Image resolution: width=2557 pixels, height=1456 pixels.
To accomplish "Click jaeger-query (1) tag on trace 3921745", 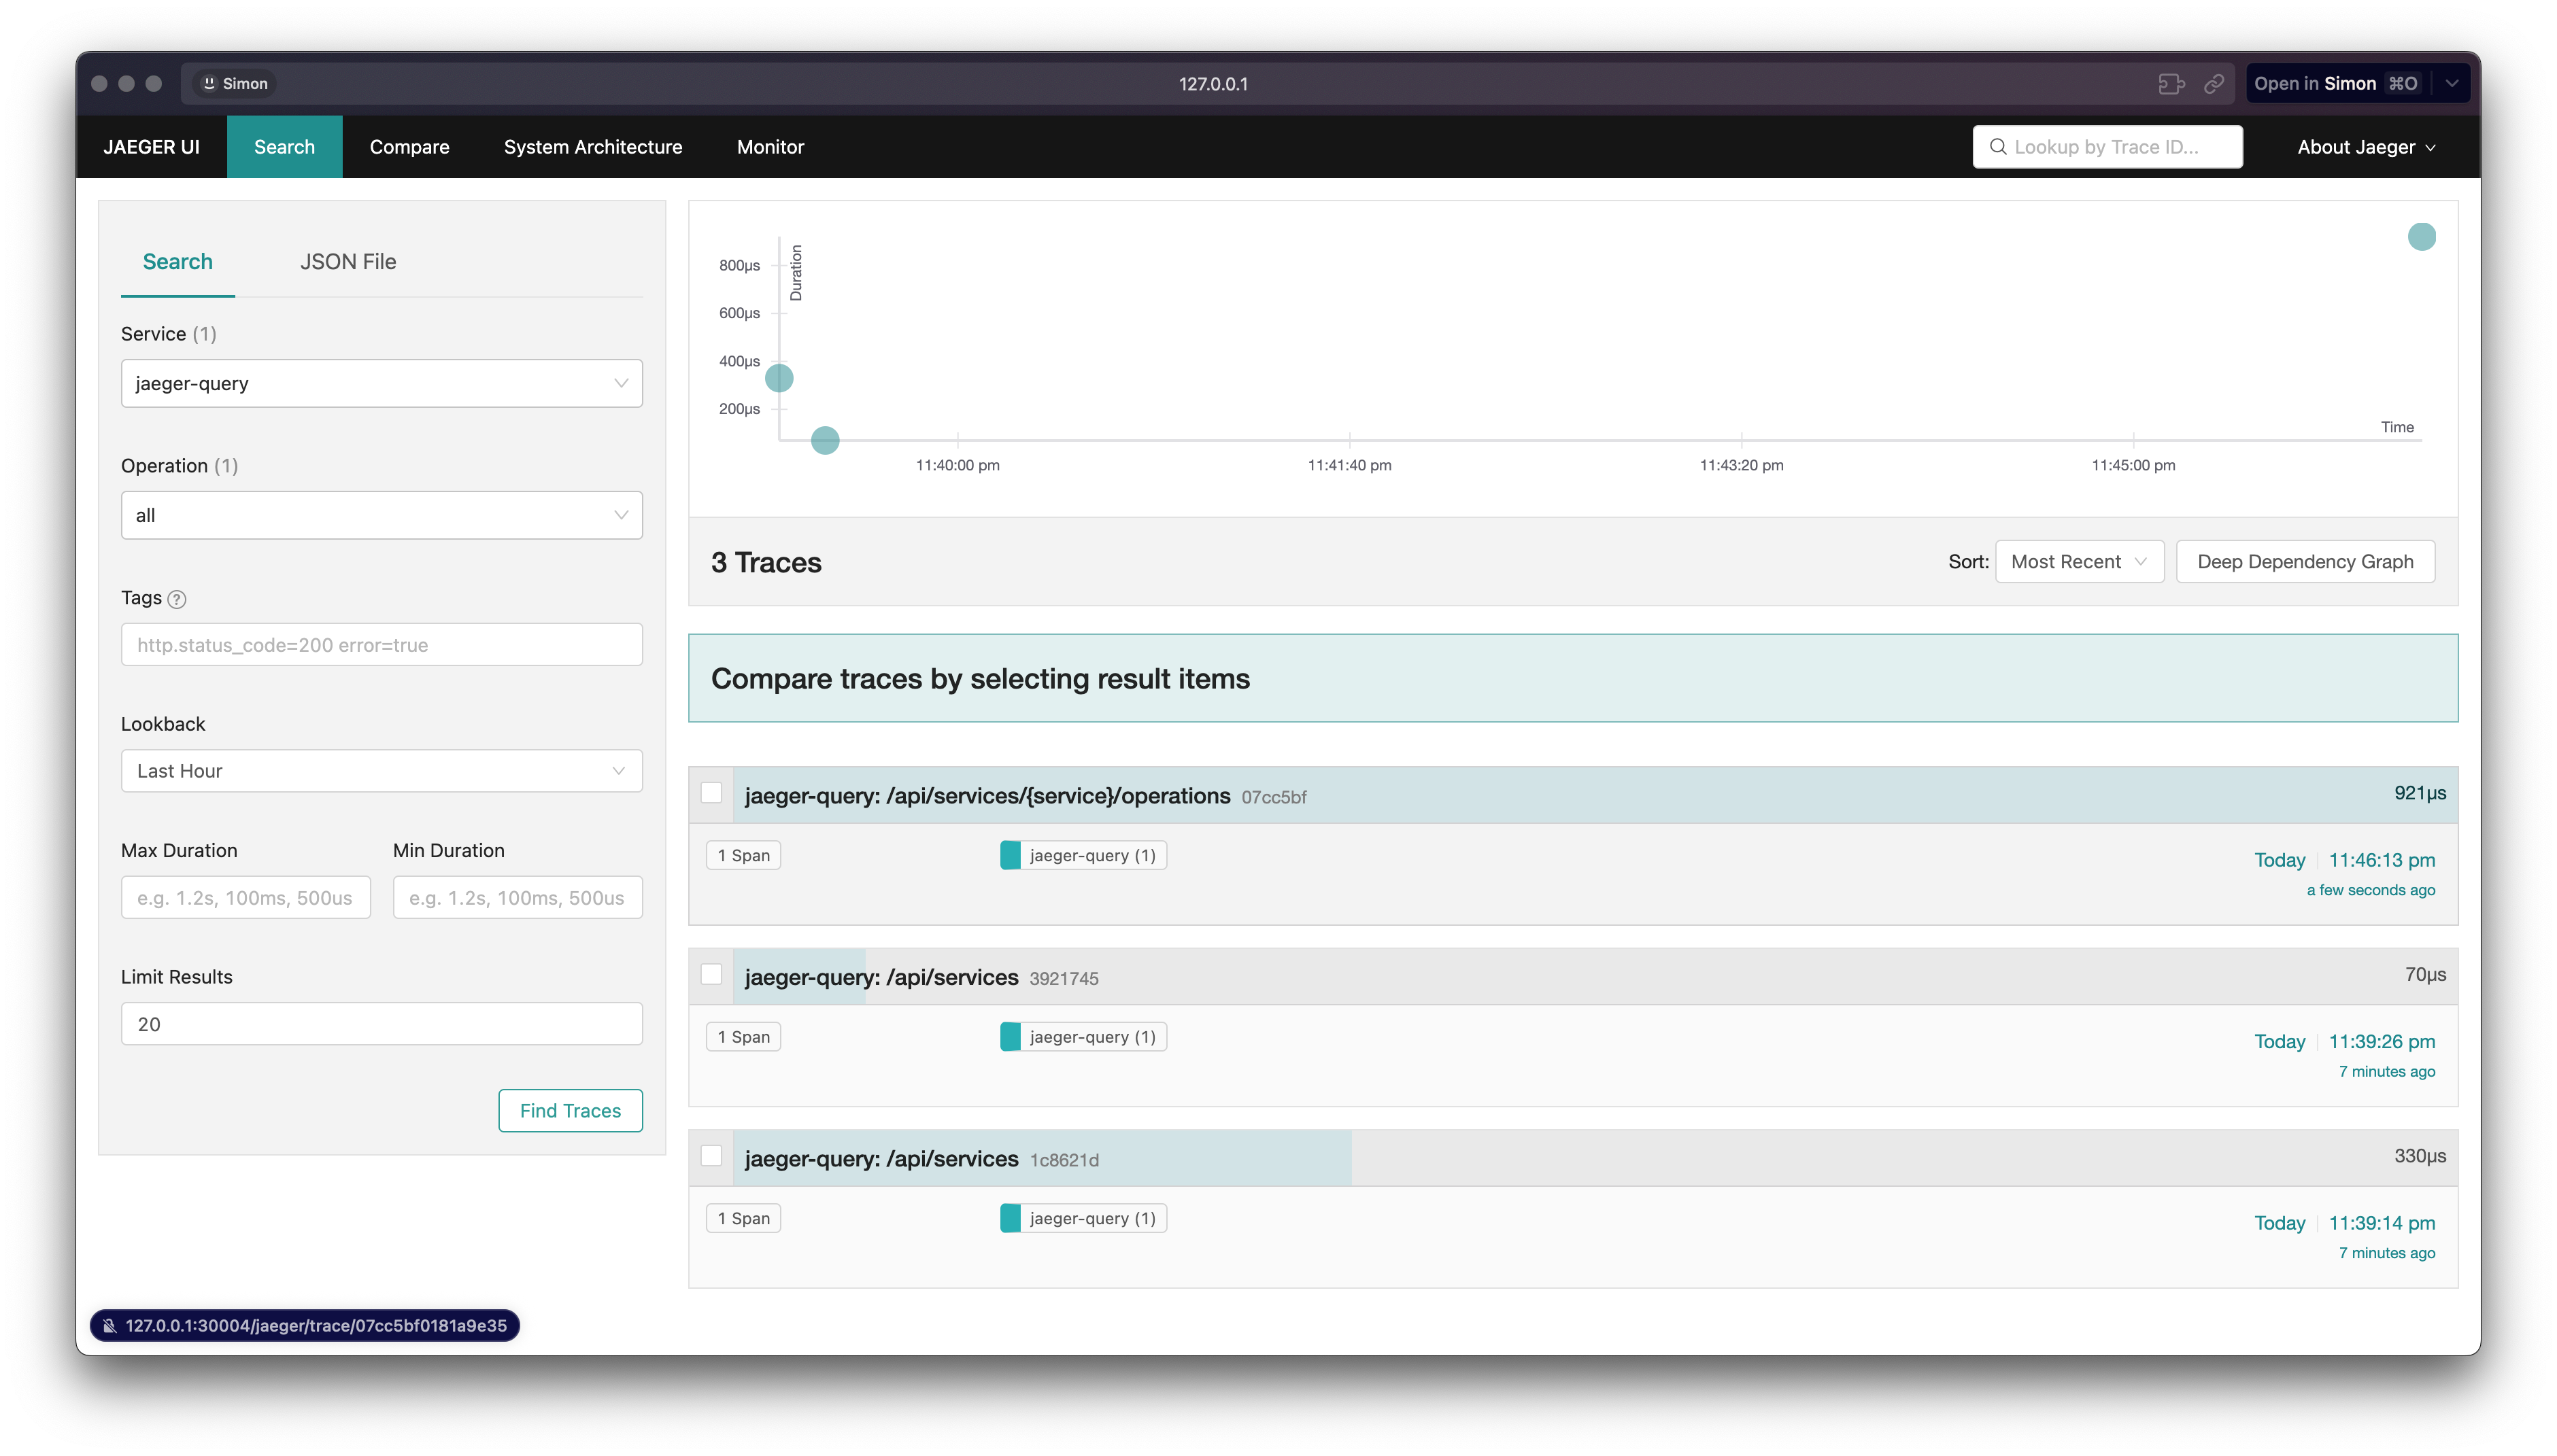I will coord(1083,1037).
